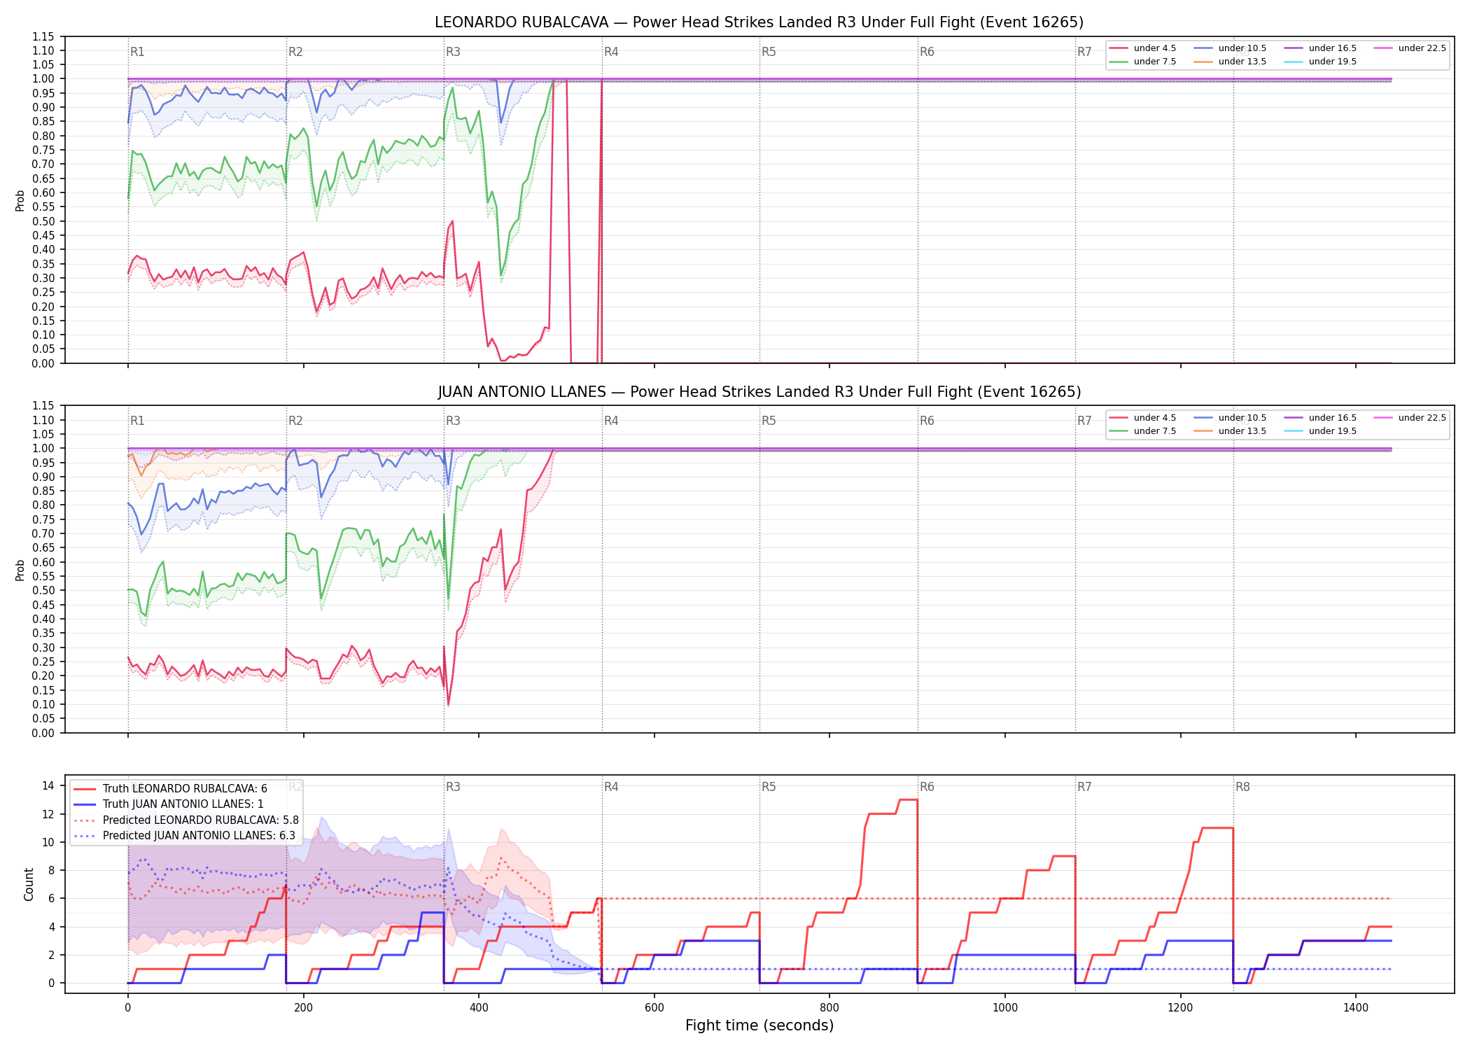This screenshot has height=1050, width=1470.
Task: Click the 'Fight time (seconds)' axis label
Action: [759, 1025]
